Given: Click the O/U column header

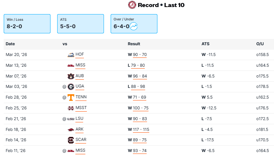Looking at the screenshot, I should click(x=260, y=44).
